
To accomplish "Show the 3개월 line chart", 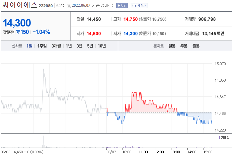I will pyautogui.click(x=56, y=46).
